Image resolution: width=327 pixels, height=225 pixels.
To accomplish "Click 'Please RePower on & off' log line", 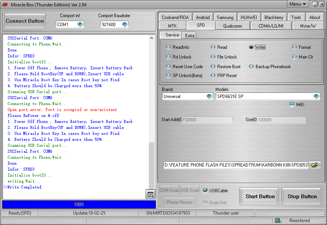I will coord(33,115).
